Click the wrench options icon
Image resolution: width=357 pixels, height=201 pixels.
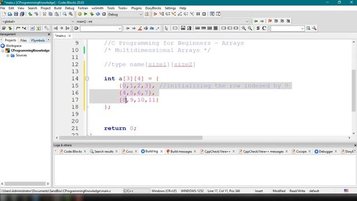click(315, 28)
